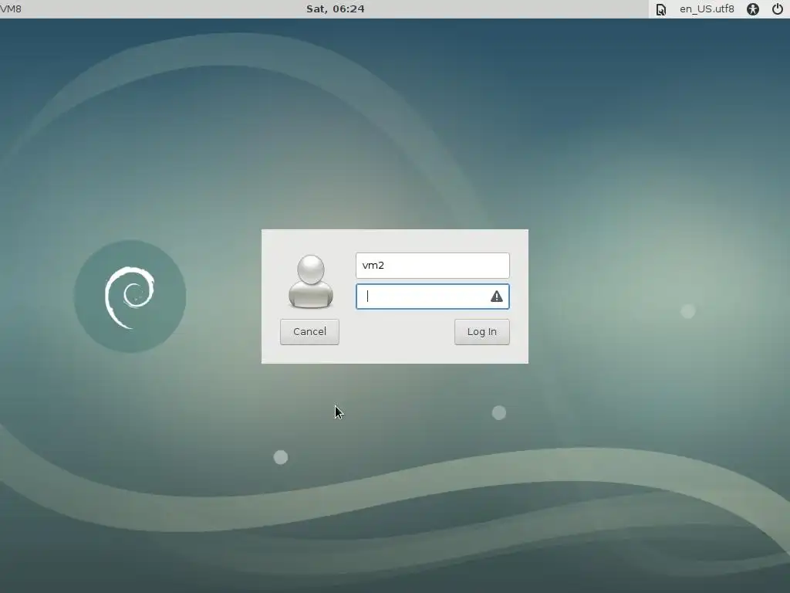Screen dimensions: 790x593
Task: Click the warning triangle in password field
Action: coord(496,296)
